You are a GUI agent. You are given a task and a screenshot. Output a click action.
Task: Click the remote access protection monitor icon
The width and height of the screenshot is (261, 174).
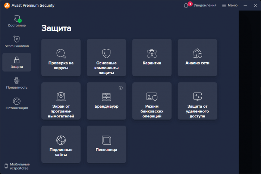point(197,97)
